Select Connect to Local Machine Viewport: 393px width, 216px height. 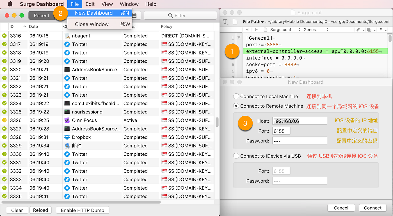[x=236, y=96]
